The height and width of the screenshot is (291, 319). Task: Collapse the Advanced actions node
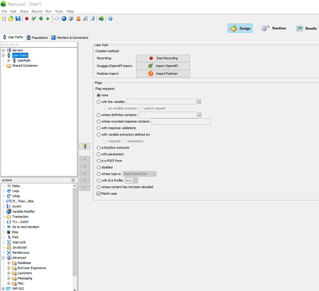[x=3, y=258]
